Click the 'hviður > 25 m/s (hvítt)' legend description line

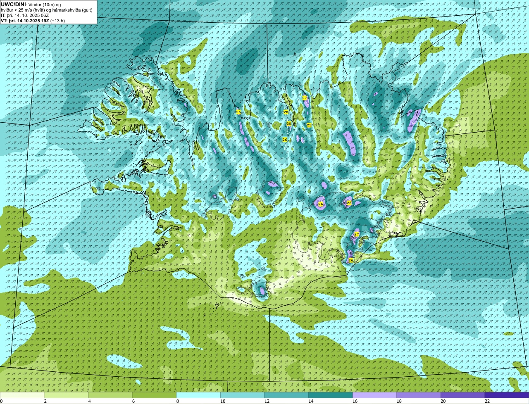tap(47, 10)
